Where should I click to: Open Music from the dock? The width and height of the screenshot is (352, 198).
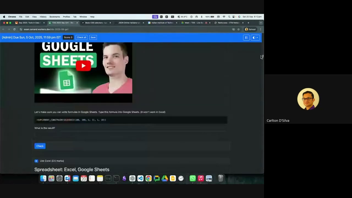coord(201,178)
